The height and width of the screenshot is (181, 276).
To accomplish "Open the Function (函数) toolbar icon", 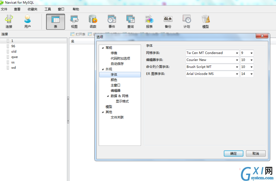I will click(x=93, y=22).
